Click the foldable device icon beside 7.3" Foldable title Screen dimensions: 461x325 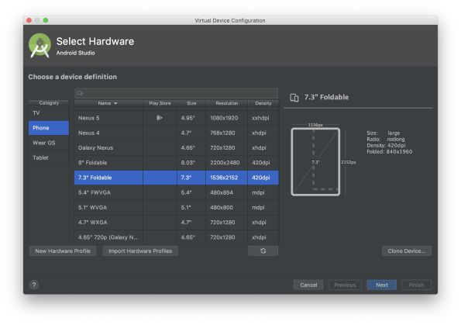click(294, 98)
